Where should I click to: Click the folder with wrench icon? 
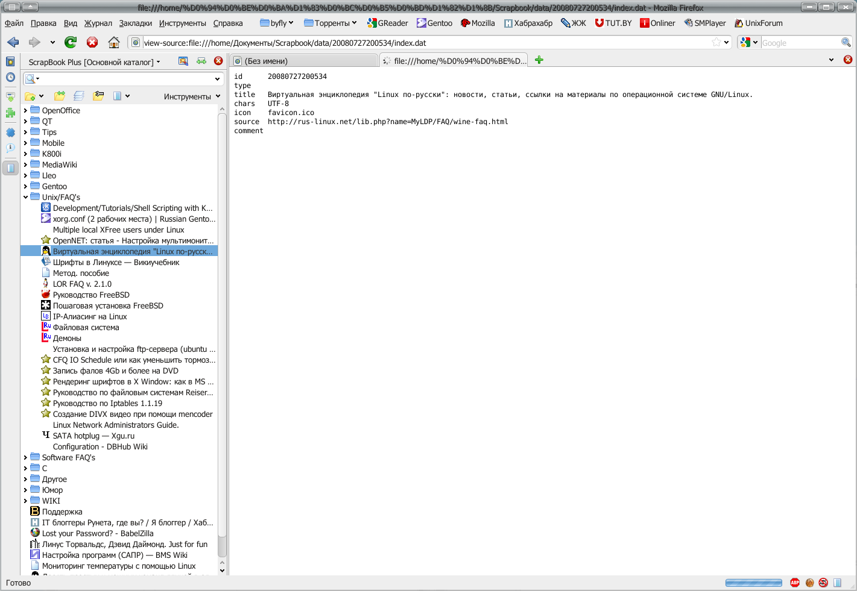(98, 96)
